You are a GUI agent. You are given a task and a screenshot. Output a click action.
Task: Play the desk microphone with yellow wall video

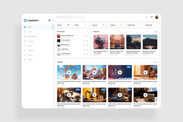[x=94, y=95]
